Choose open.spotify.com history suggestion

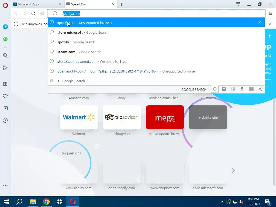click(156, 71)
